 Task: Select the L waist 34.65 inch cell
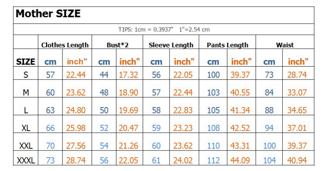pyautogui.click(x=297, y=111)
